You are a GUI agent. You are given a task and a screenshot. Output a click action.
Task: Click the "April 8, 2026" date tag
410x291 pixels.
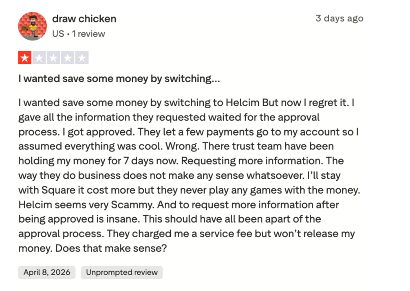[46, 272]
